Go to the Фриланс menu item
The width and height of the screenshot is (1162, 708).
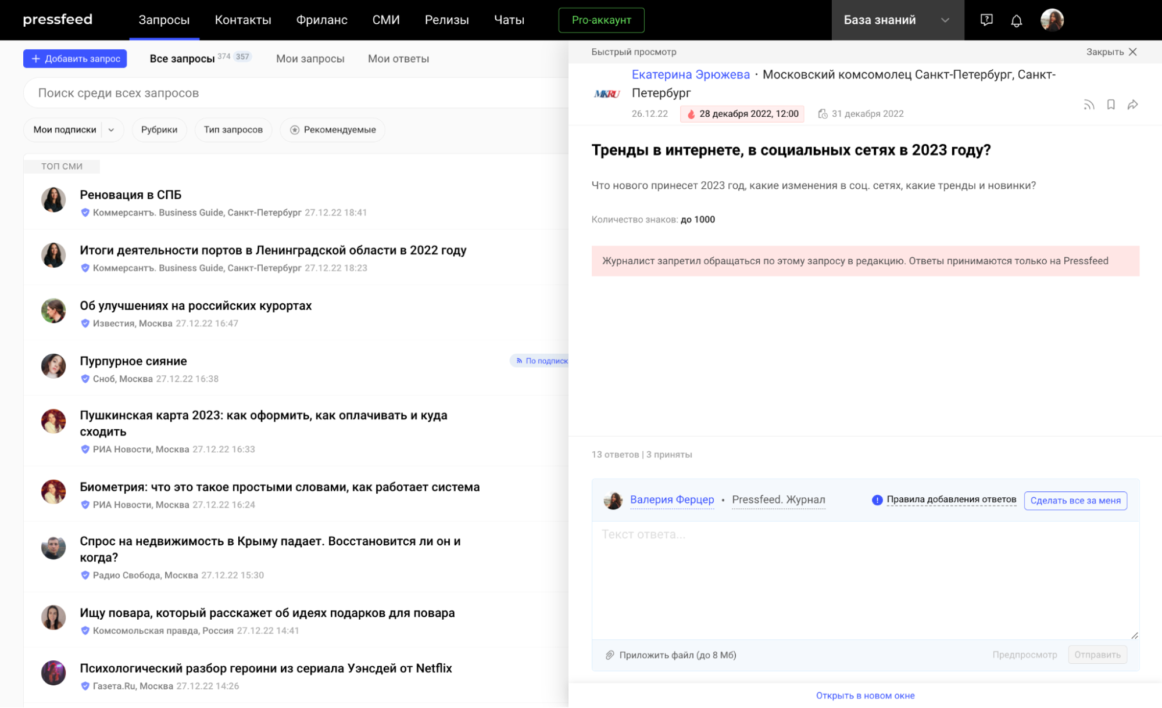[x=321, y=20]
